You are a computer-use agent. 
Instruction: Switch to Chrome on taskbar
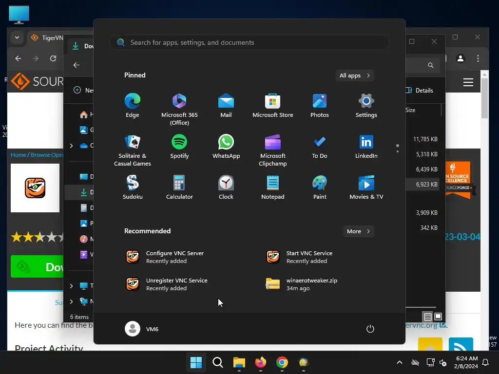282,362
